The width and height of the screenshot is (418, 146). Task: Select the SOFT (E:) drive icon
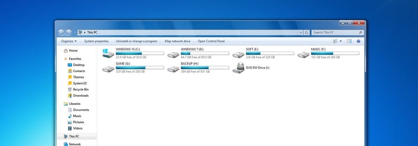(239, 55)
